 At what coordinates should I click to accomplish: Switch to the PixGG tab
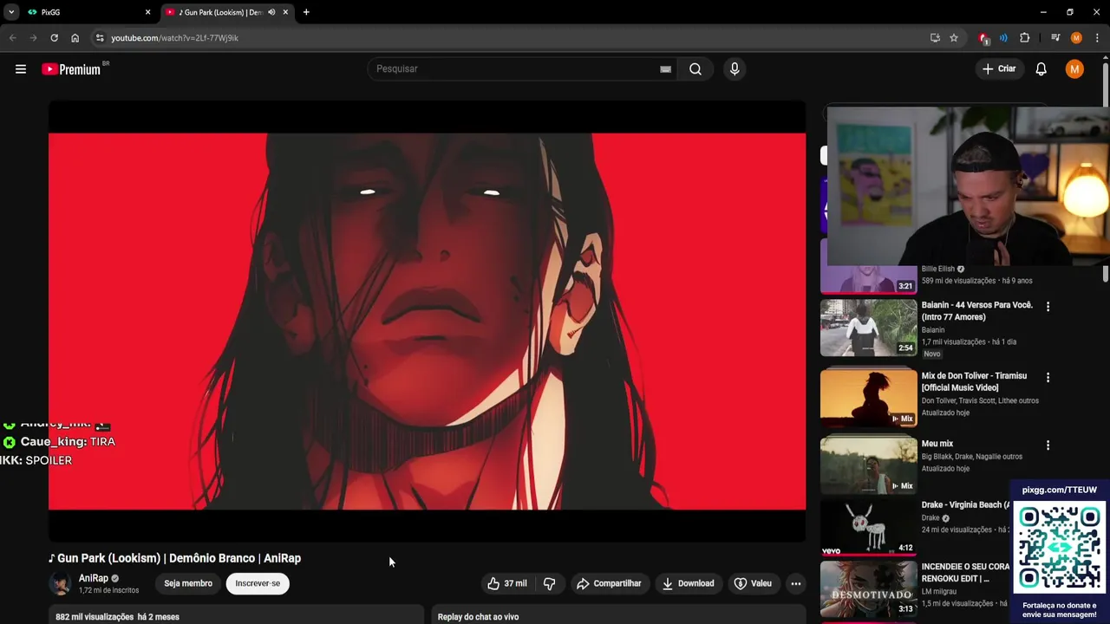88,12
